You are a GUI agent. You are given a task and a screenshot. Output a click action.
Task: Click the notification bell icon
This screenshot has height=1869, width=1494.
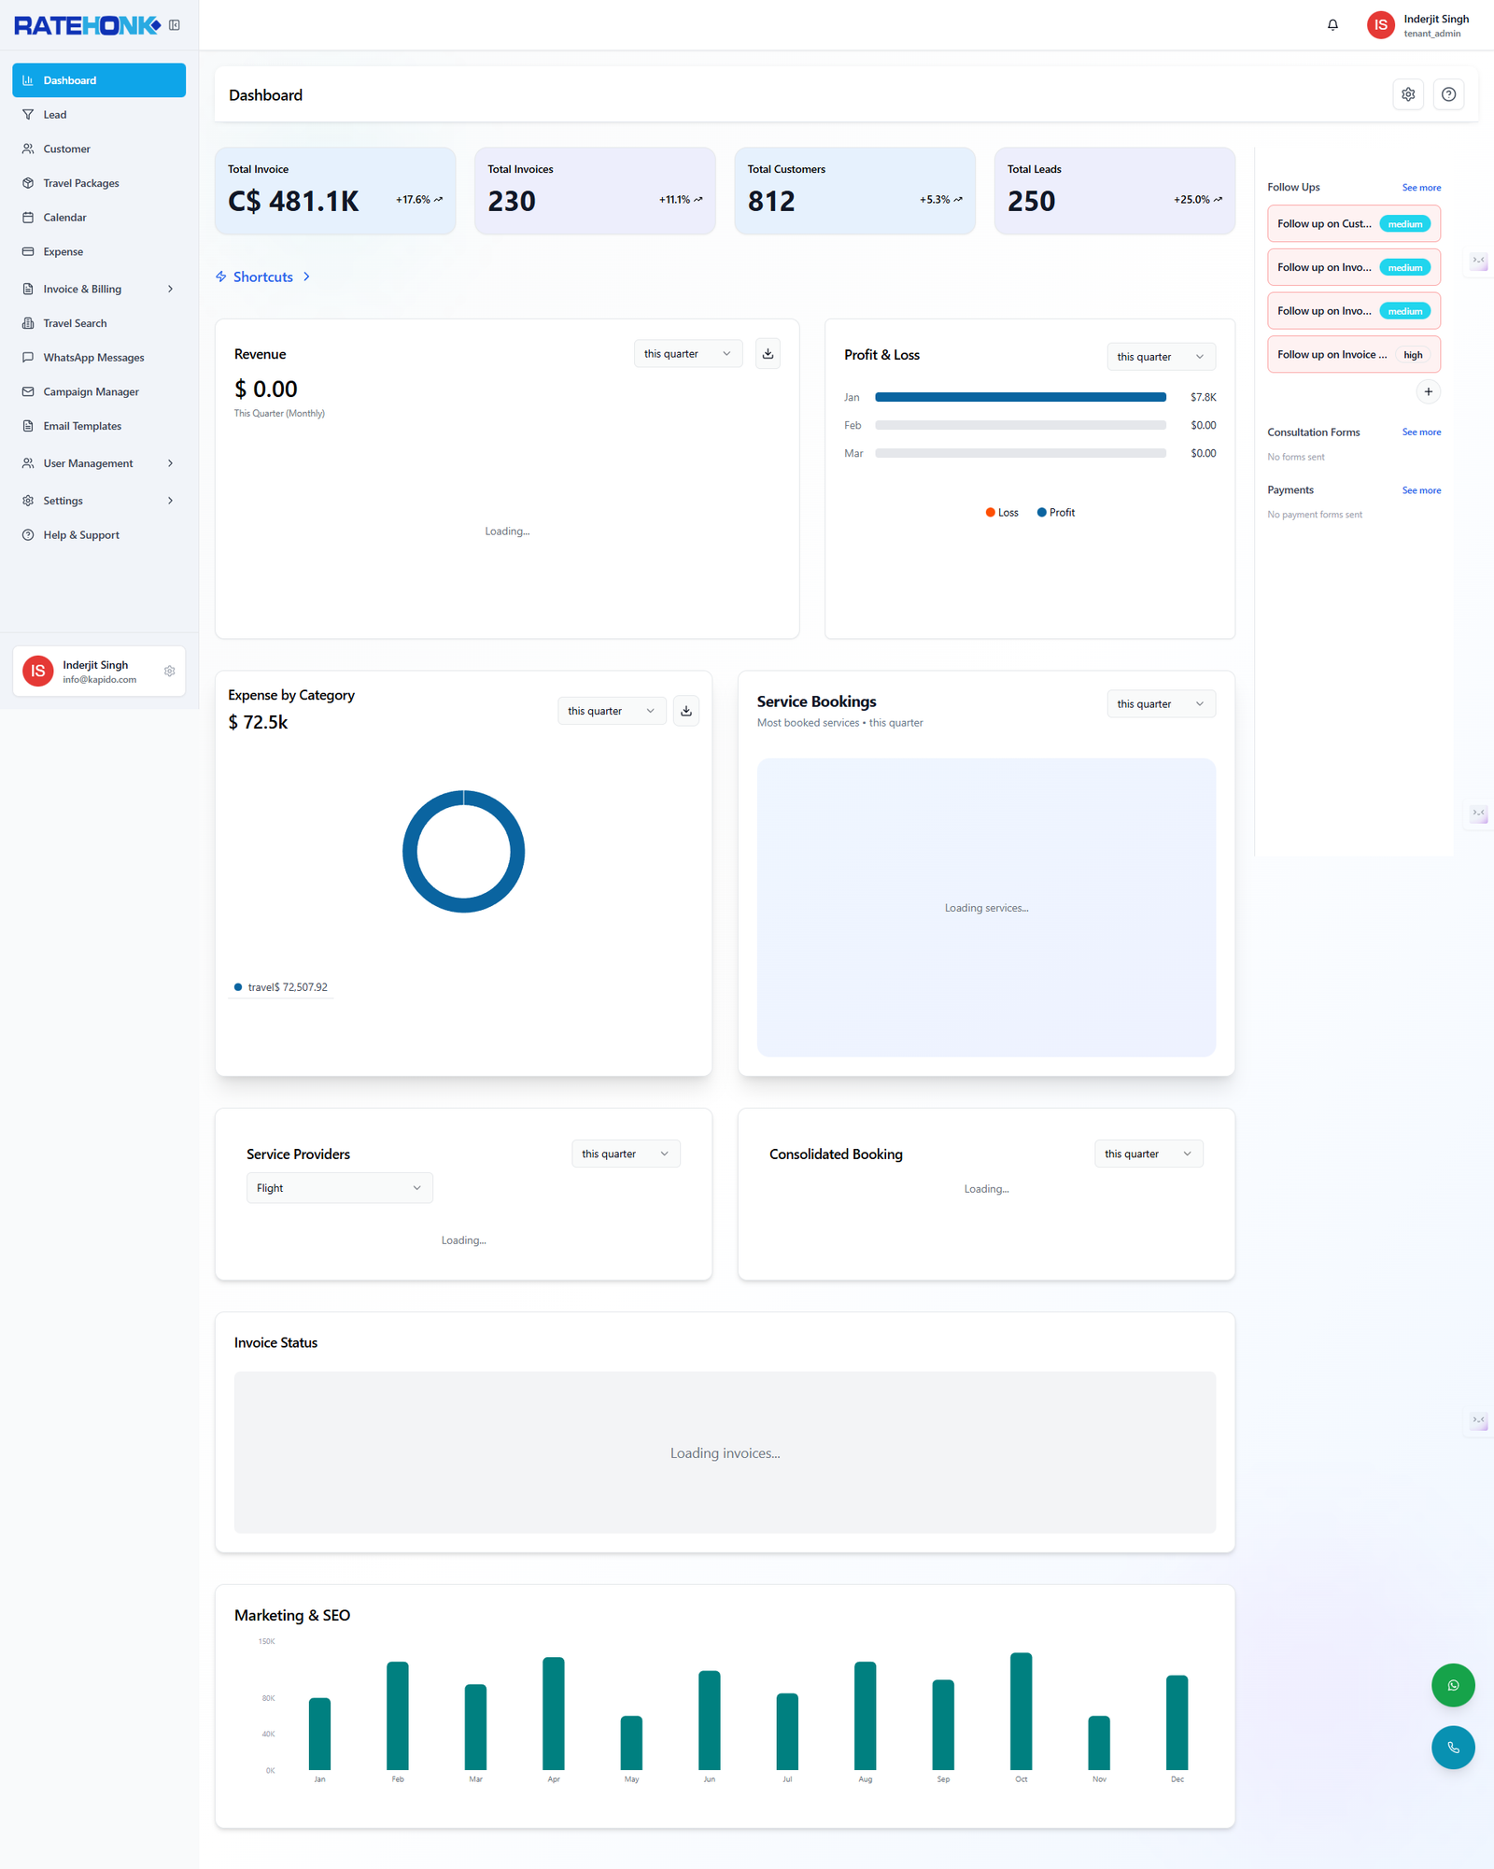click(x=1332, y=25)
